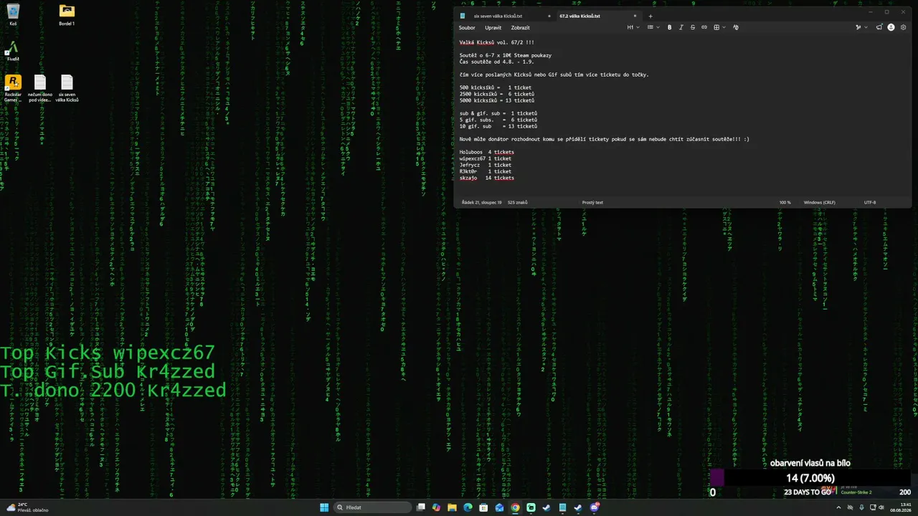Open File Explorer from the taskbar

[452, 507]
